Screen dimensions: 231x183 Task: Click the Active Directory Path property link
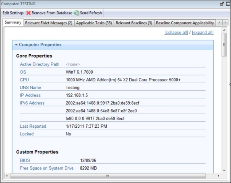(40, 64)
